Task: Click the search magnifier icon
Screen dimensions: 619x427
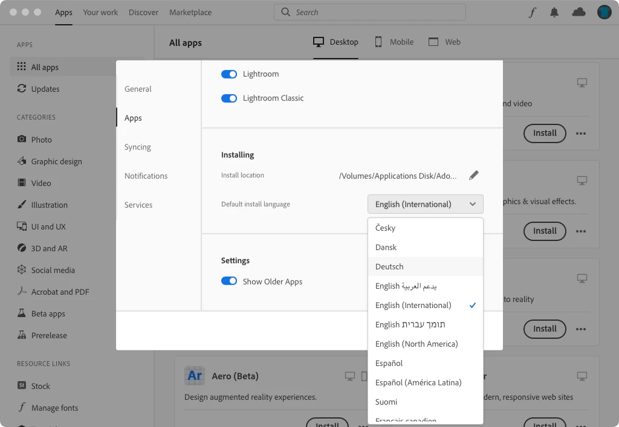Action: click(285, 12)
